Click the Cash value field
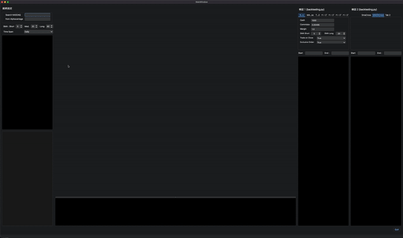The height and width of the screenshot is (238, 403). (x=322, y=20)
